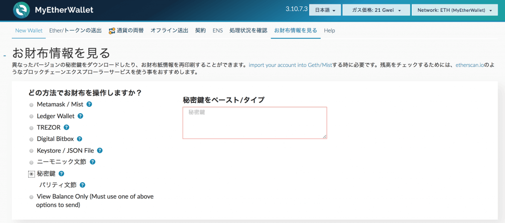Follow the import your account into Geth/Mist link

tap(290, 65)
